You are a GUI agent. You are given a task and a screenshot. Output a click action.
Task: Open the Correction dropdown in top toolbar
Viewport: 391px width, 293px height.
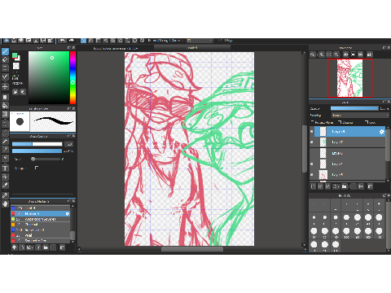point(200,41)
